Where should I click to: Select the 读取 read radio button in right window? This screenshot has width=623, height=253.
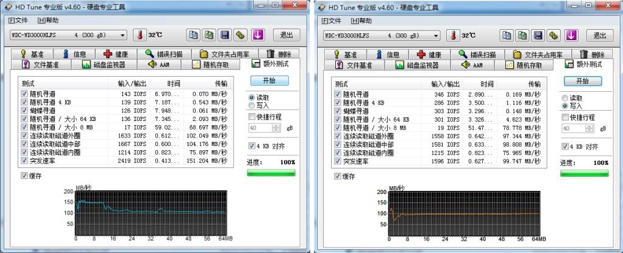click(565, 98)
